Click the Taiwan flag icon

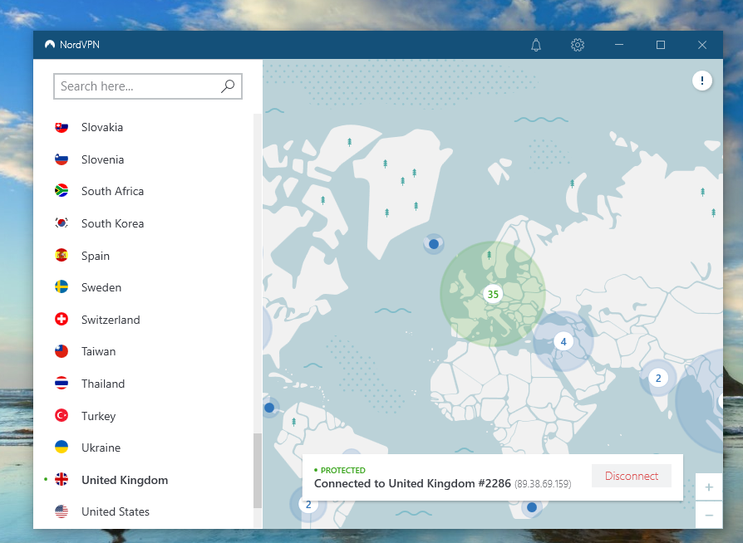pos(62,351)
